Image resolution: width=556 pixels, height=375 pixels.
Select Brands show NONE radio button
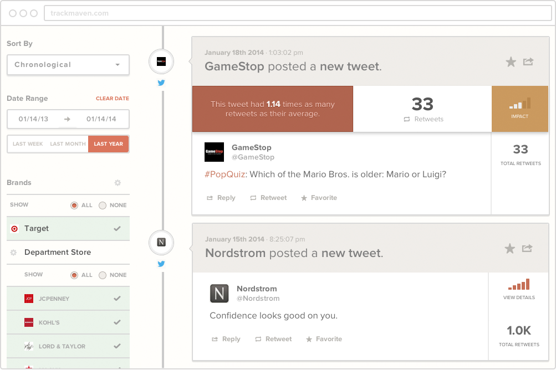pos(103,206)
